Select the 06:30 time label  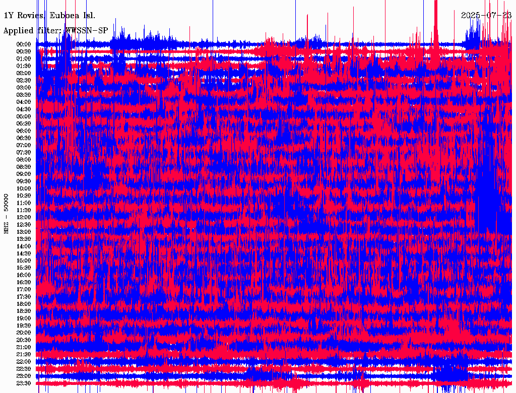24,138
